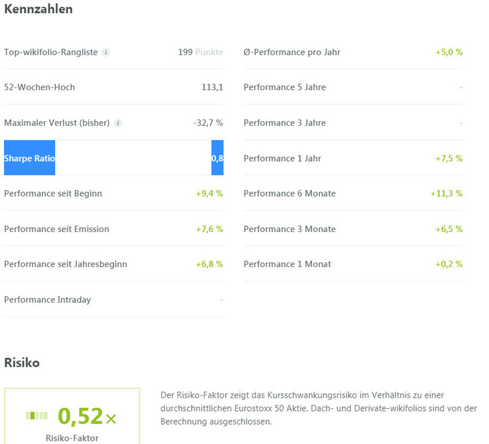Select the Performance seit Jahresbeginn label
Screen dimensions: 489x444
point(66,264)
